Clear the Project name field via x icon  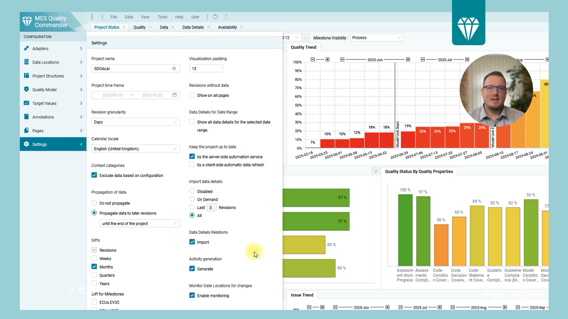174,69
